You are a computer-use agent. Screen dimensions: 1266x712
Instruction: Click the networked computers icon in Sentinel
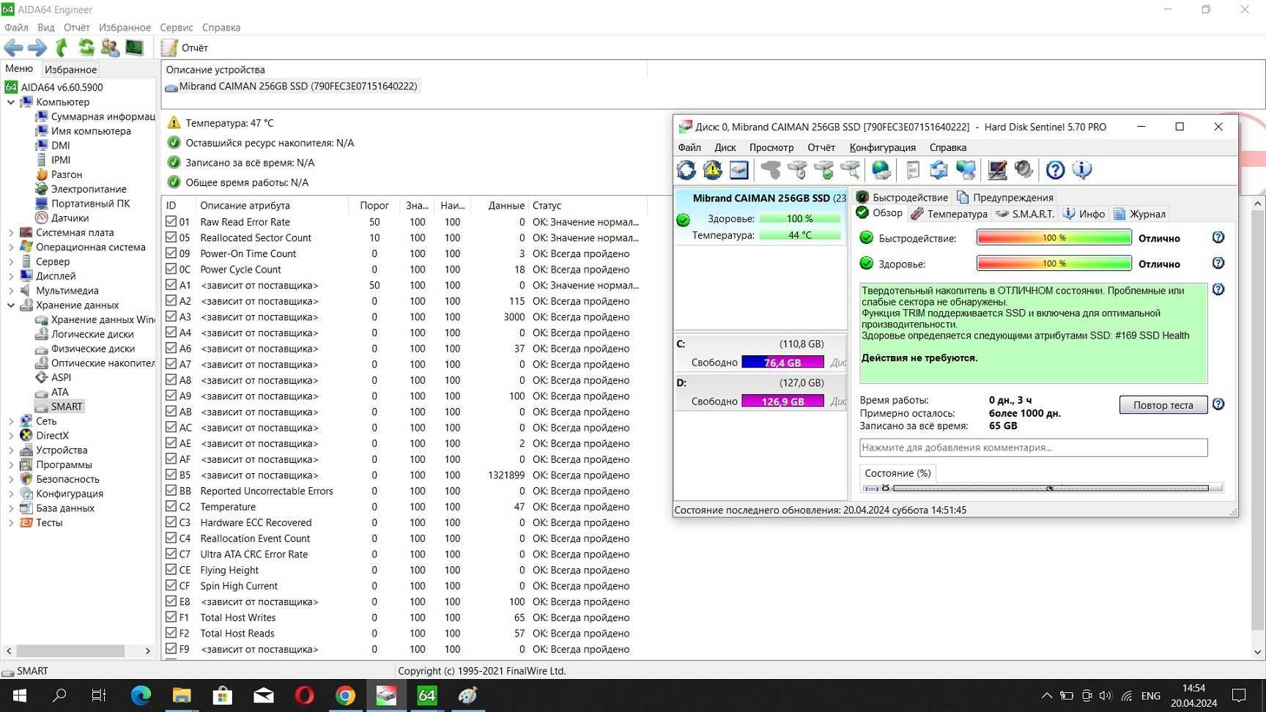point(966,170)
